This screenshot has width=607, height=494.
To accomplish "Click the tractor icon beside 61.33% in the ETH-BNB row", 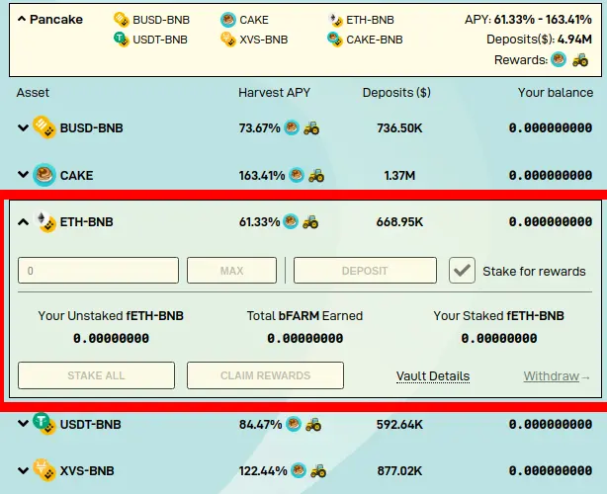I will 310,222.
